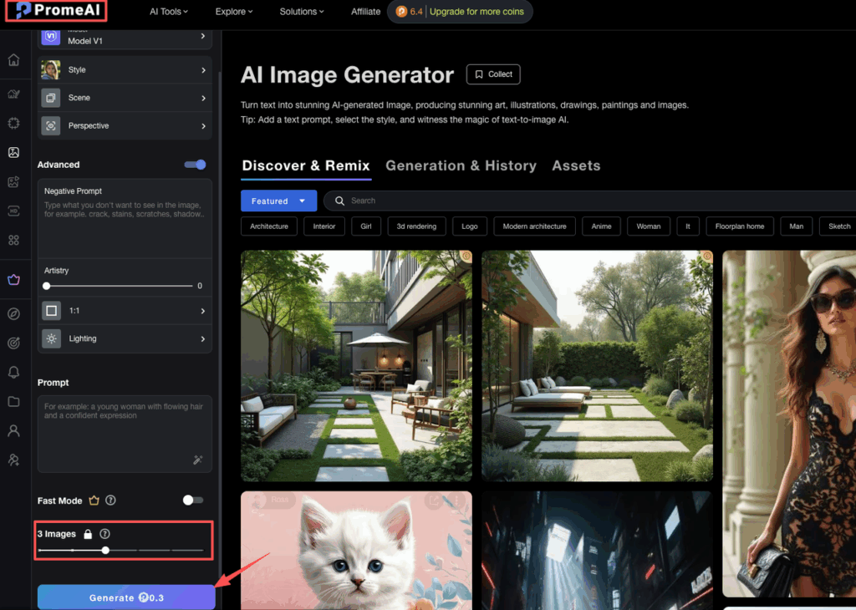Image resolution: width=856 pixels, height=610 pixels.
Task: Filter by 3d rendering tag
Action: tap(416, 226)
